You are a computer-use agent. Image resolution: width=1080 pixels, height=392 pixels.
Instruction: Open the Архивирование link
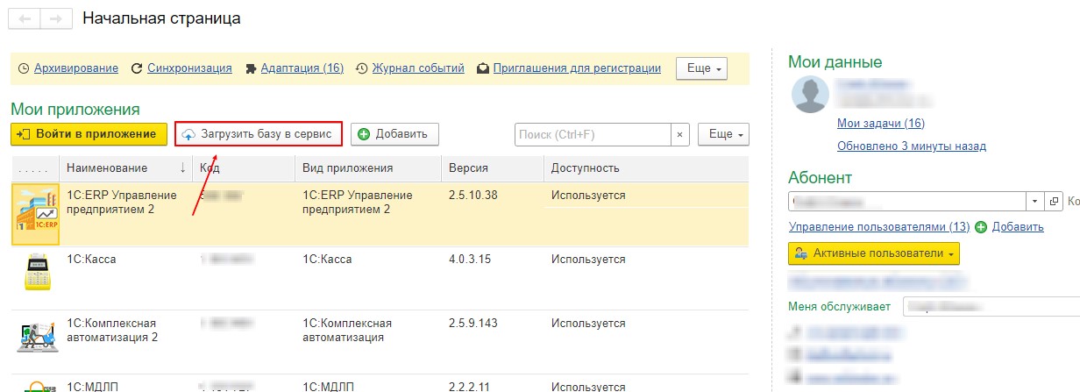pyautogui.click(x=76, y=68)
